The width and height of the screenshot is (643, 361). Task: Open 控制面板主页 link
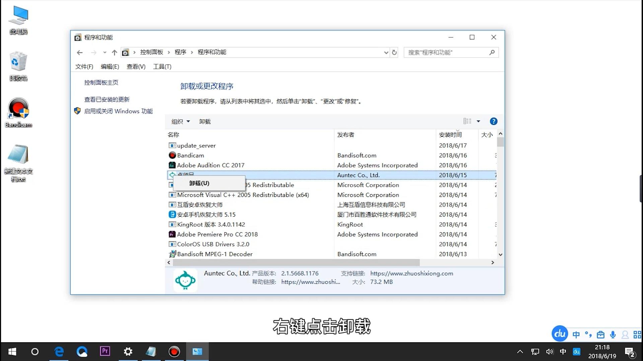101,83
